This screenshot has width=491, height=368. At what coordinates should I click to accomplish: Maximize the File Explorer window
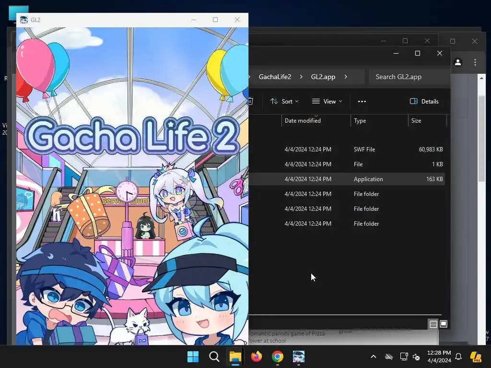click(418, 53)
